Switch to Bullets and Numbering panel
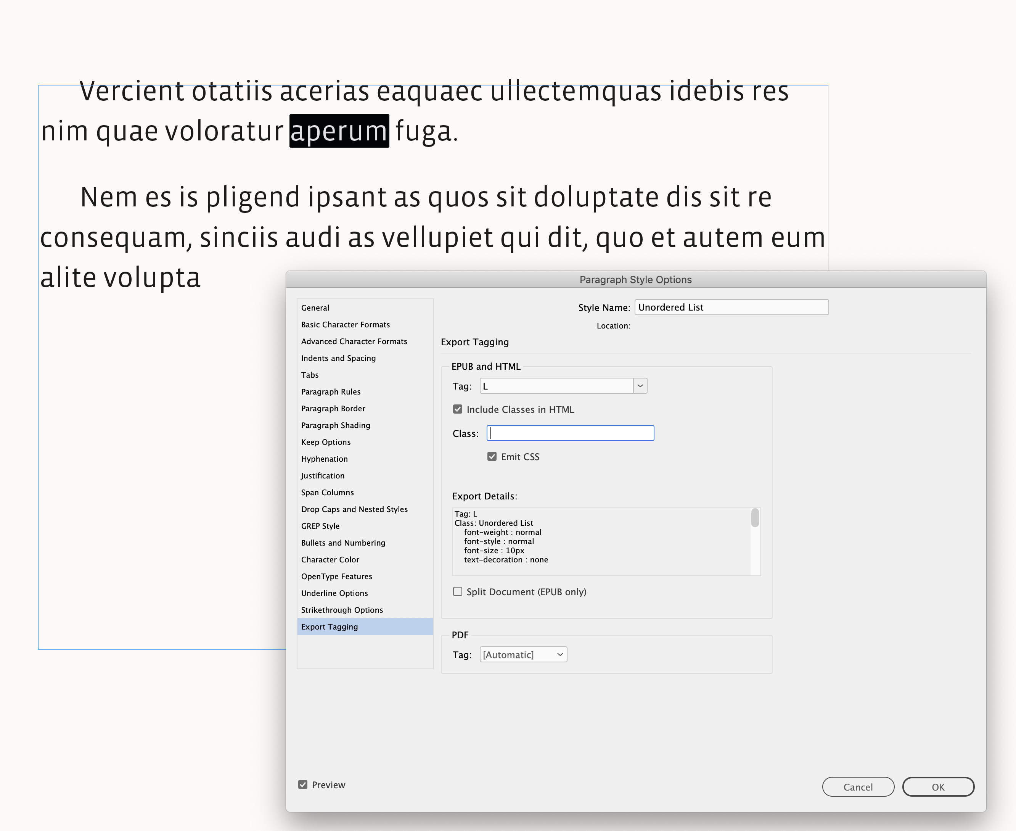This screenshot has width=1016, height=831. coord(342,543)
